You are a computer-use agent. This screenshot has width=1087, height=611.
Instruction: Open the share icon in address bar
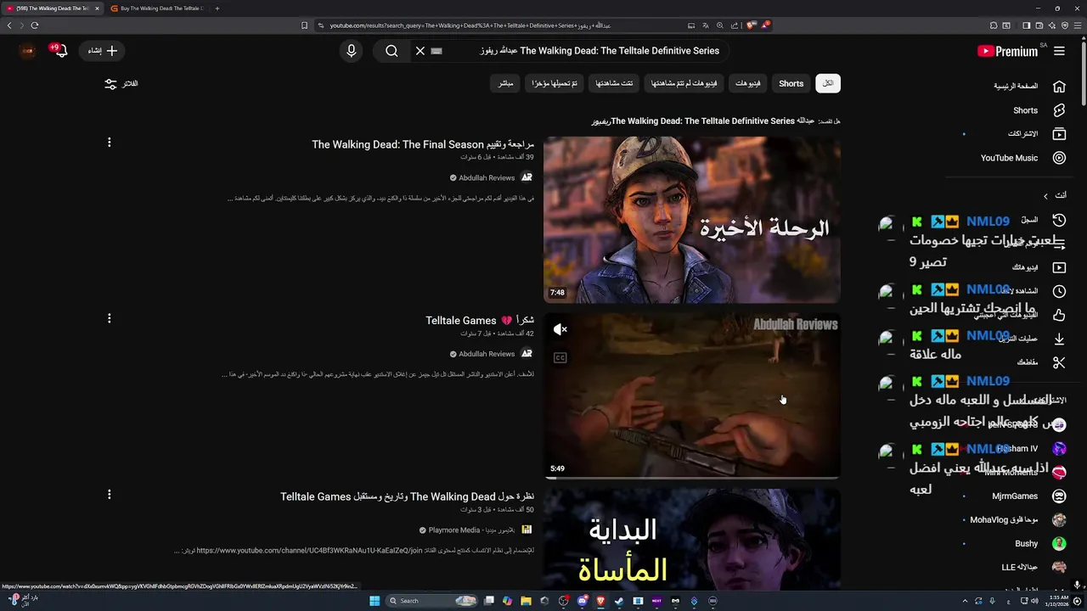(x=735, y=25)
